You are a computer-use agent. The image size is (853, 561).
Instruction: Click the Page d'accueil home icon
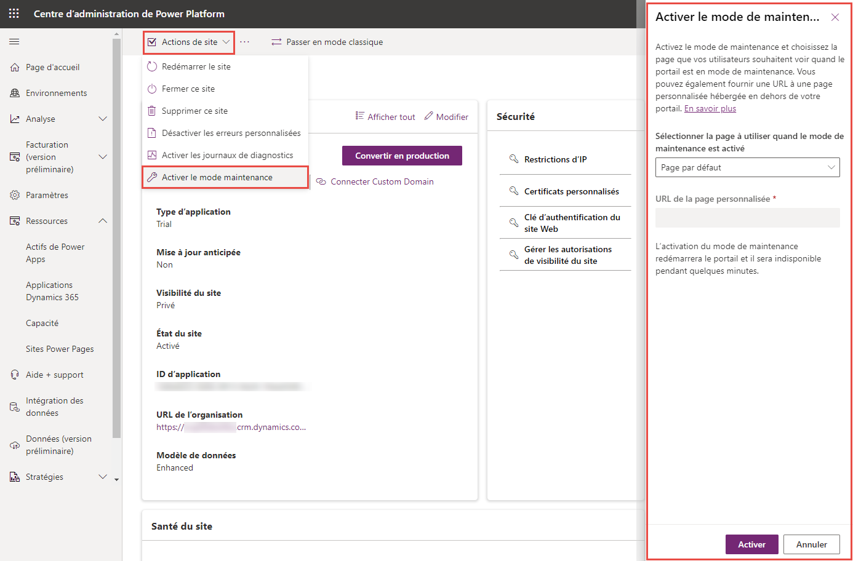pos(15,67)
